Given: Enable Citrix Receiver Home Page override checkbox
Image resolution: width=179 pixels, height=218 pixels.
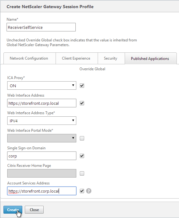Looking at the screenshot, I should (82, 173).
